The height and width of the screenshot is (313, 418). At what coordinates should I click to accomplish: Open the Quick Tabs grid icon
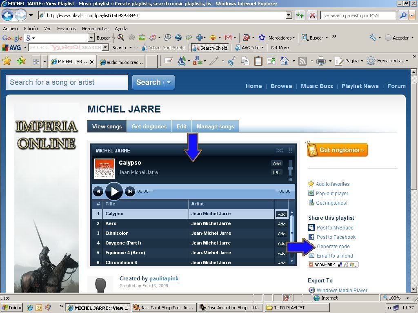[36, 62]
